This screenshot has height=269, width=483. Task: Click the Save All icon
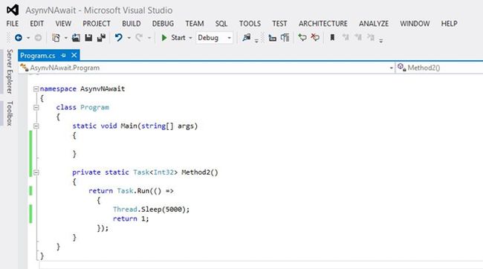(x=101, y=38)
